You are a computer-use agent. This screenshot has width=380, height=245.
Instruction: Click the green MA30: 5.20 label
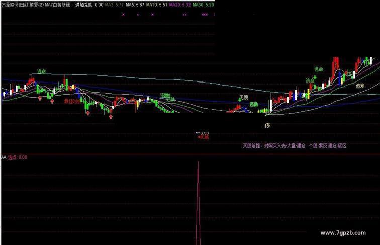[203, 5]
